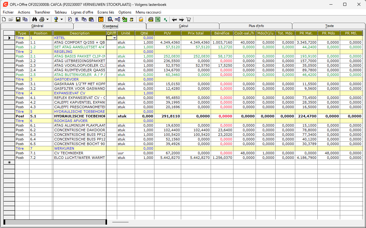Open the Fichier menu
Image resolution: width=366 pixels, height=228 pixels.
coord(8,12)
